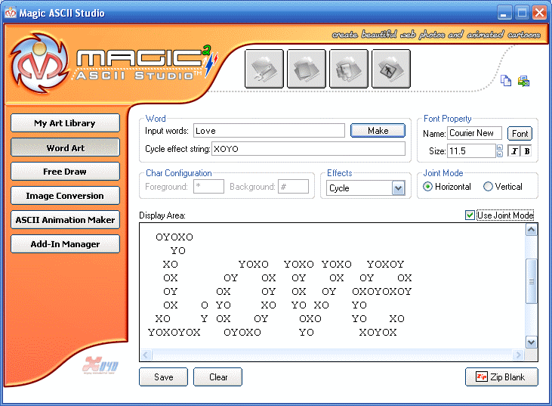Minimize the Magic ASCII Studio window
This screenshot has height=406, width=552.
(504, 13)
